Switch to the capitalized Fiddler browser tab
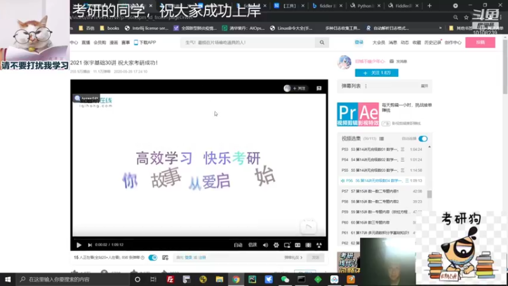 [x=403, y=6]
